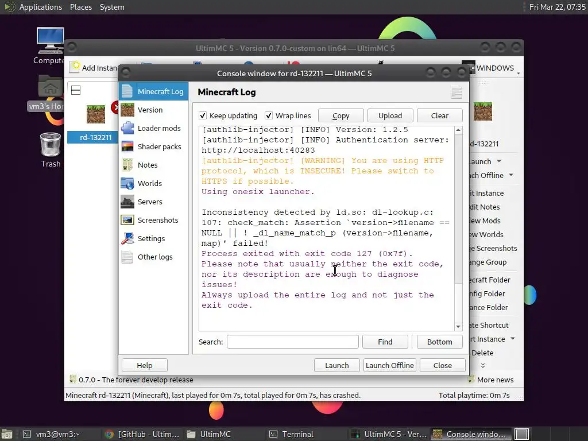This screenshot has height=441, width=588.
Task: Click the puzzle piece Loader mods icon
Action: pos(127,128)
